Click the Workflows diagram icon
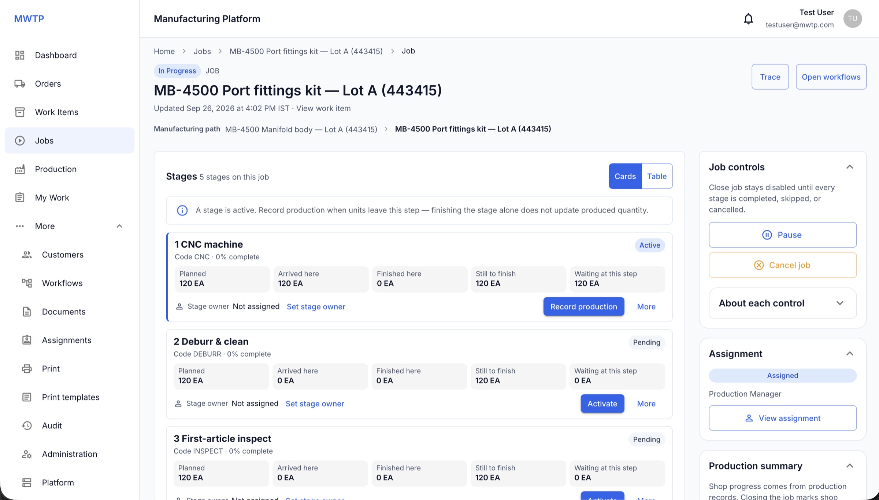 tap(27, 283)
